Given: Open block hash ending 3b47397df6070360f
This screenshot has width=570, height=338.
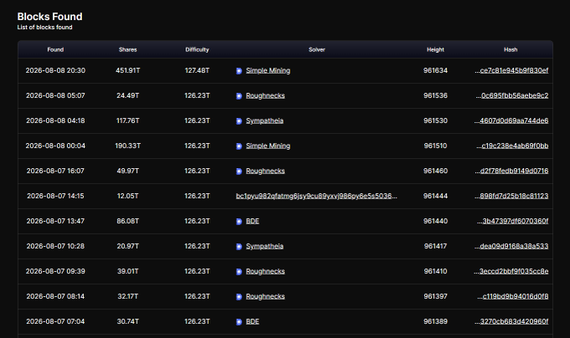Looking at the screenshot, I should 512,221.
